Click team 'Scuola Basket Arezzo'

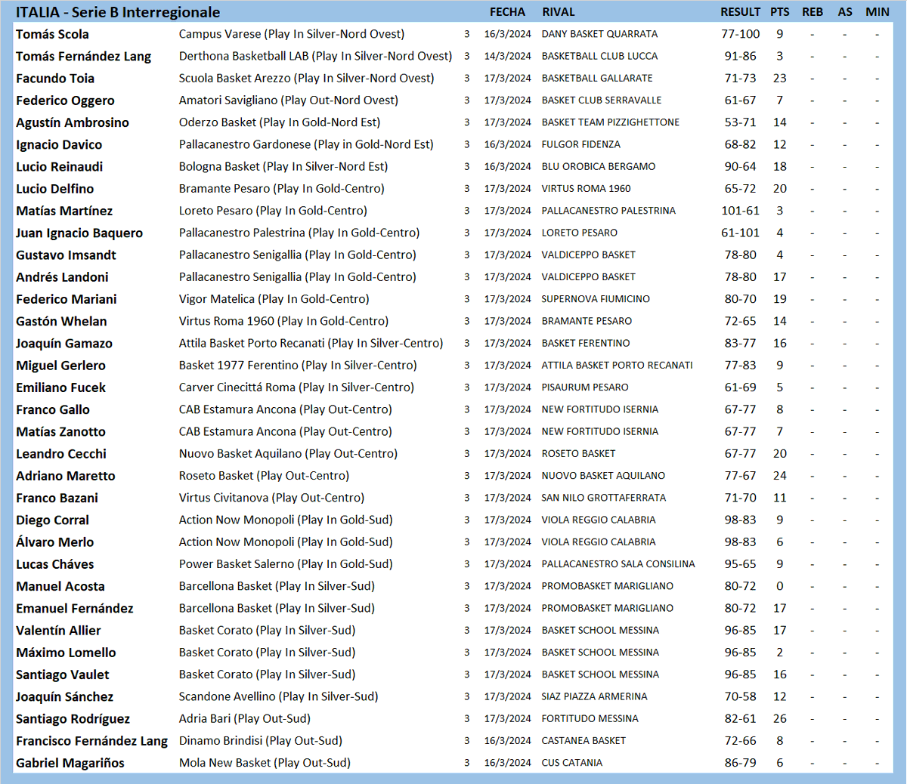235,78
